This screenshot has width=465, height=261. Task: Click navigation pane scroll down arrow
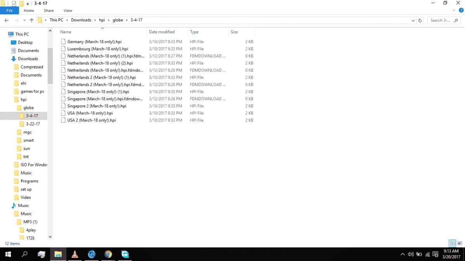coord(50,237)
